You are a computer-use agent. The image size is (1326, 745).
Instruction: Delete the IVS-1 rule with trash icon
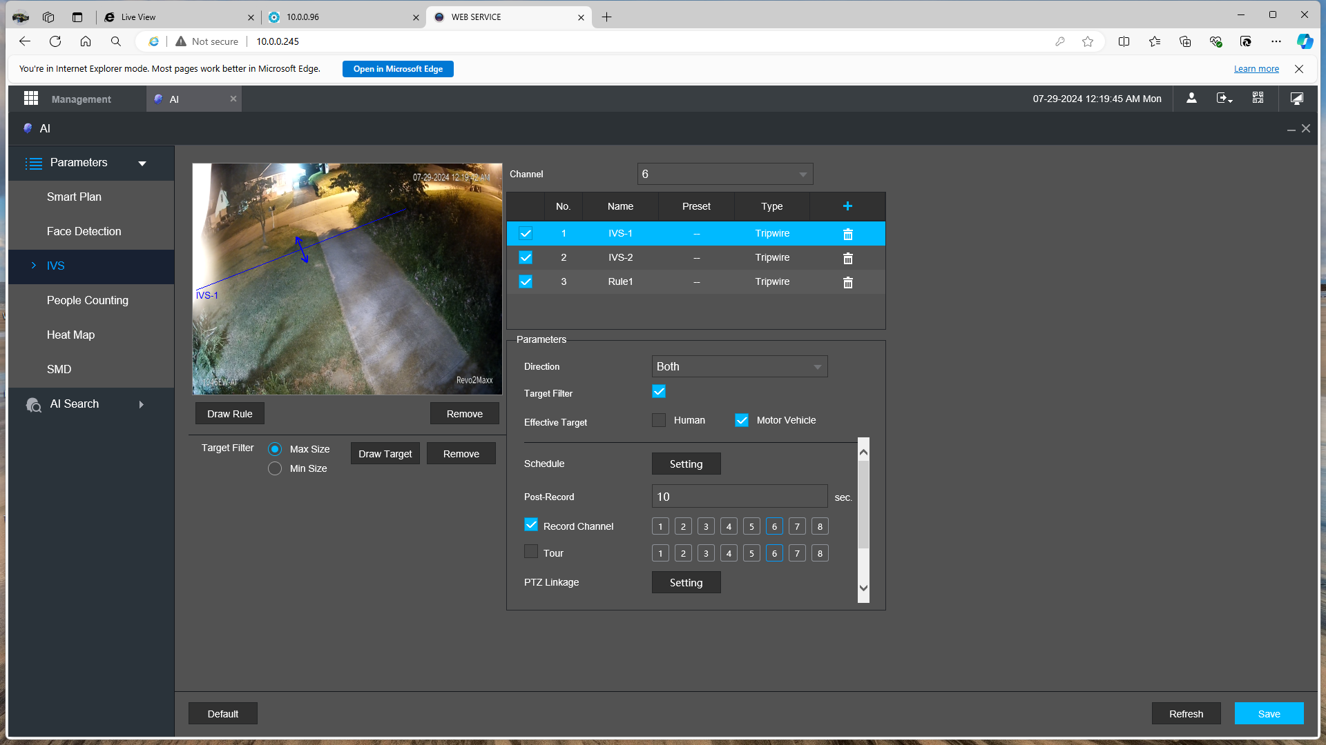(x=848, y=234)
